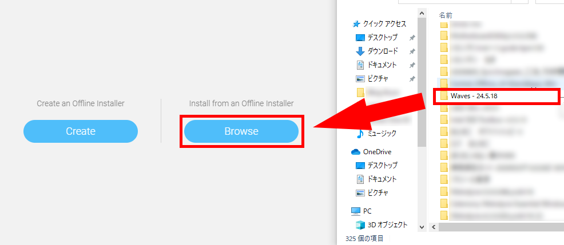Unpin Desktop using its pin icon
Viewport: 564px width, 245px height.
click(412, 38)
